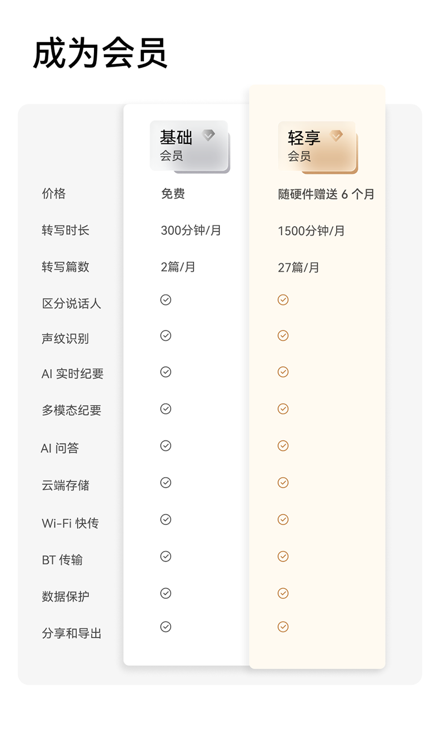Click the 免费 price text

tap(173, 194)
